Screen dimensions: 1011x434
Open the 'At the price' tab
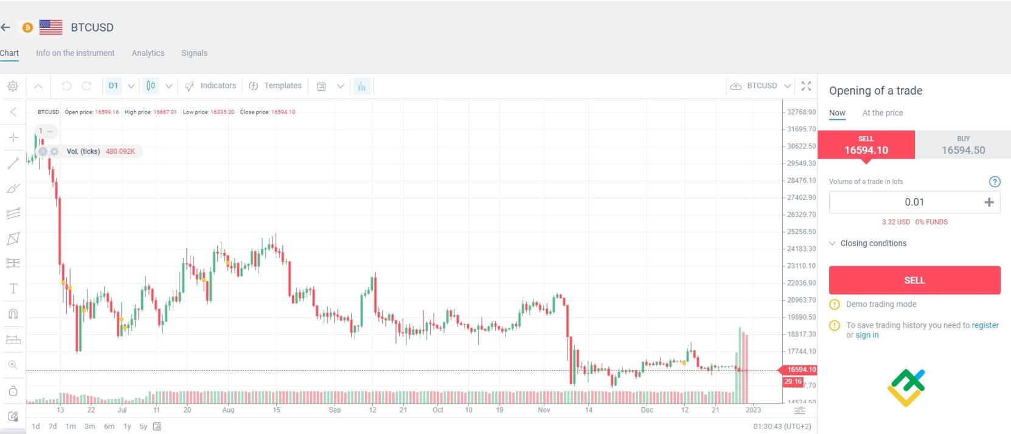(882, 113)
